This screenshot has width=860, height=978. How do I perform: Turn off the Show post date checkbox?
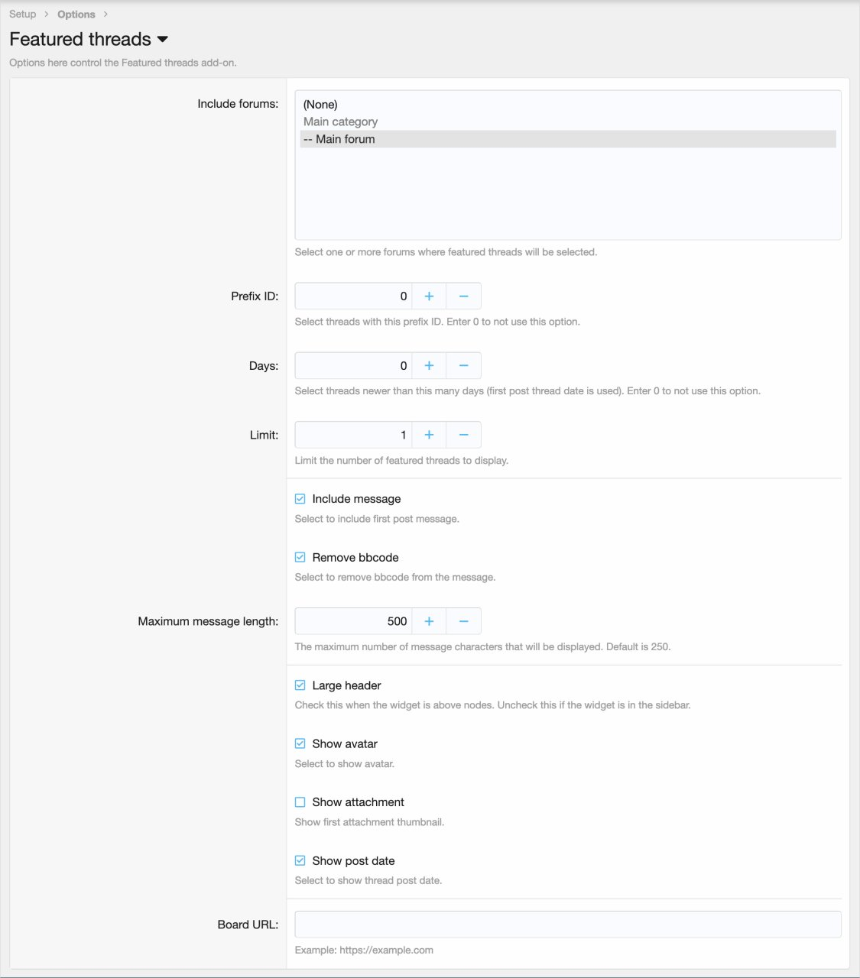click(x=300, y=861)
